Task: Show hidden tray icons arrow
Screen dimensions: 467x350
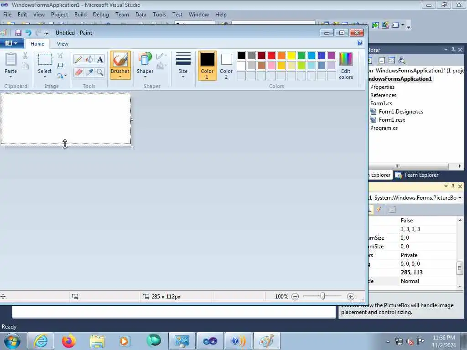Action: (388, 342)
